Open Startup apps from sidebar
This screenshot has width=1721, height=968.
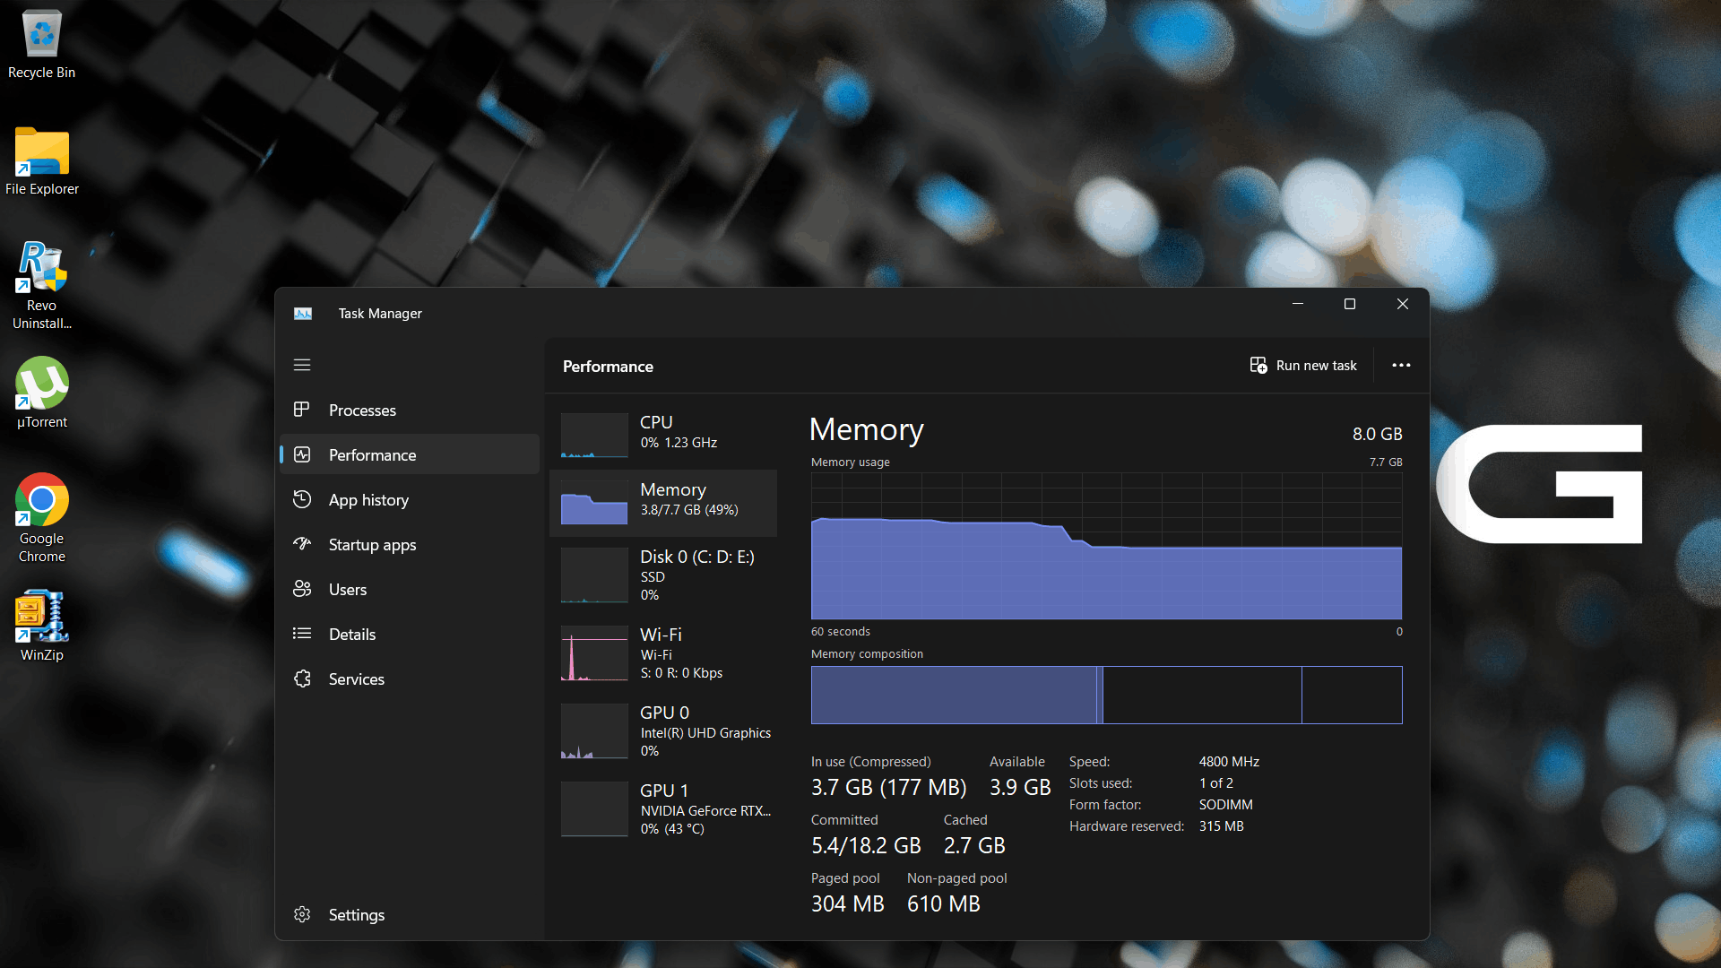[x=372, y=544]
